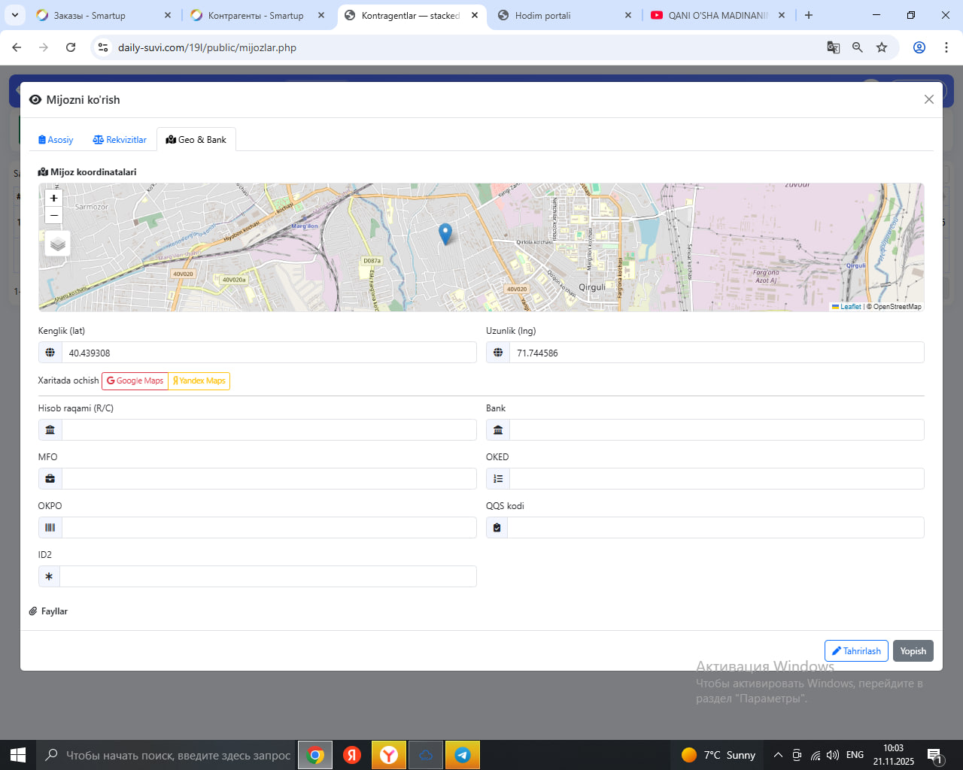Viewport: 963px width, 770px height.
Task: Switch to the Rekvizitlar tab
Action: tap(120, 140)
